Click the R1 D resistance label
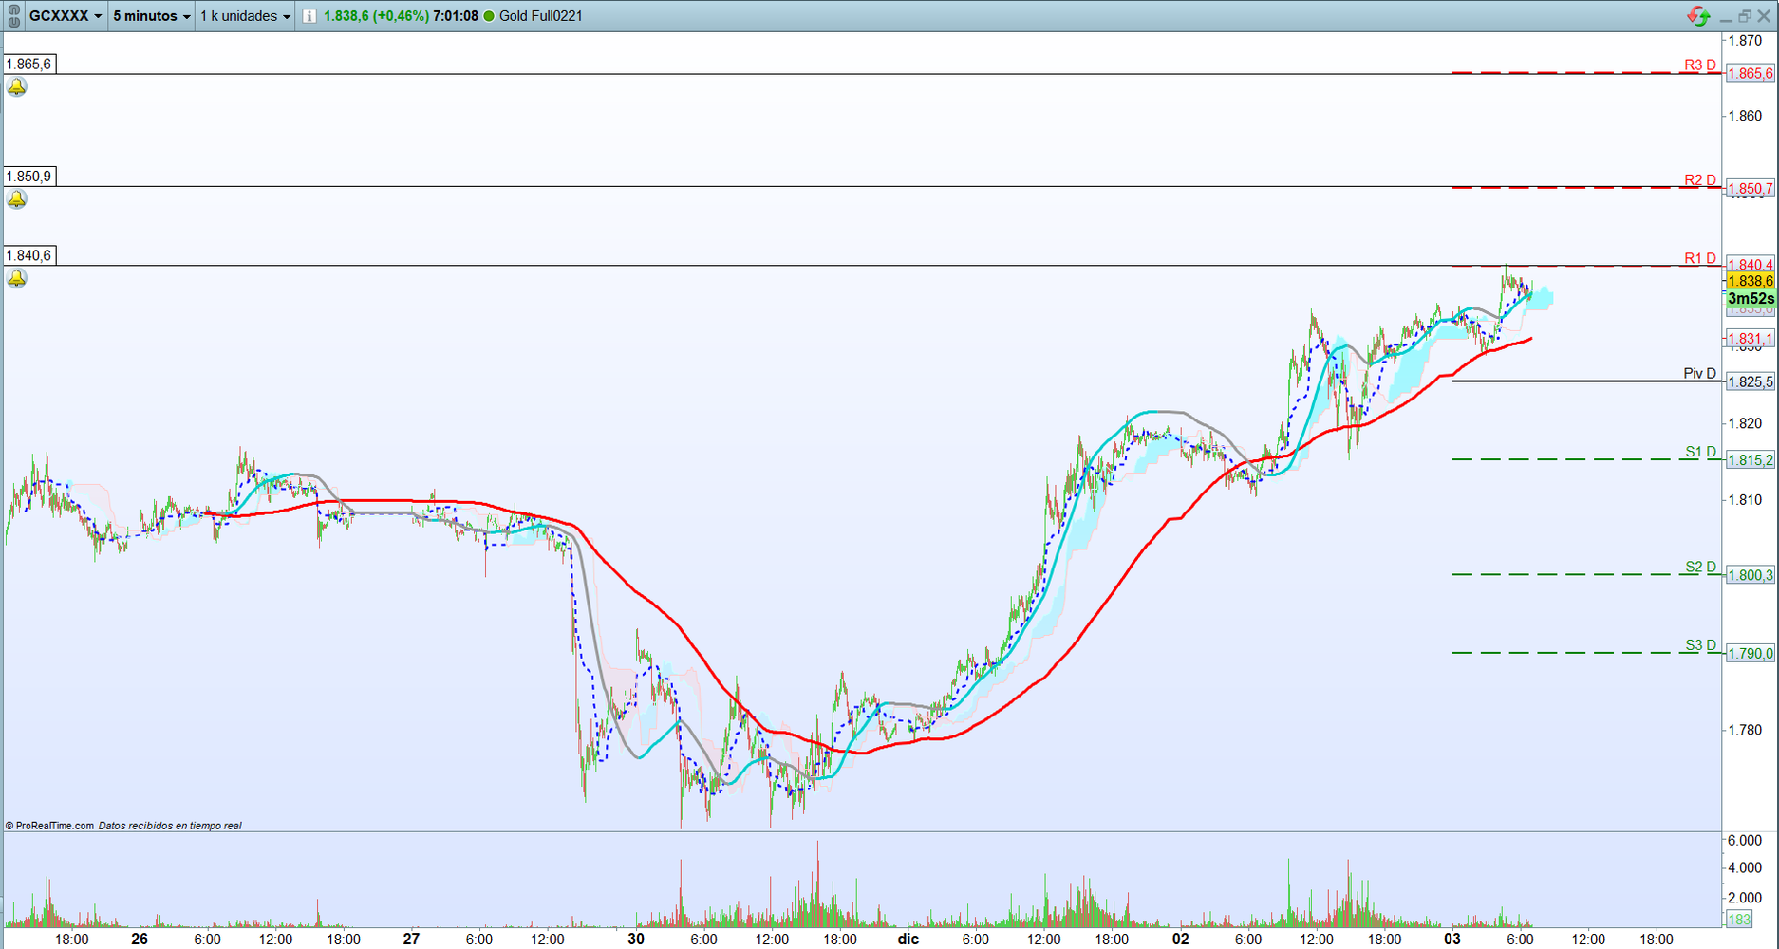Screen dimensions: 1779x949 tap(1700, 258)
